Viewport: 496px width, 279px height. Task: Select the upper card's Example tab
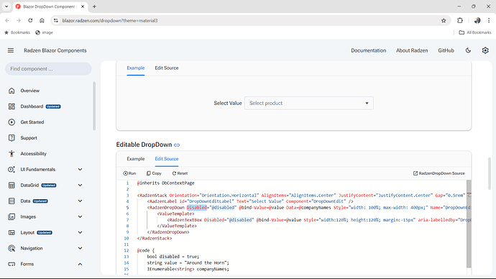(136, 68)
